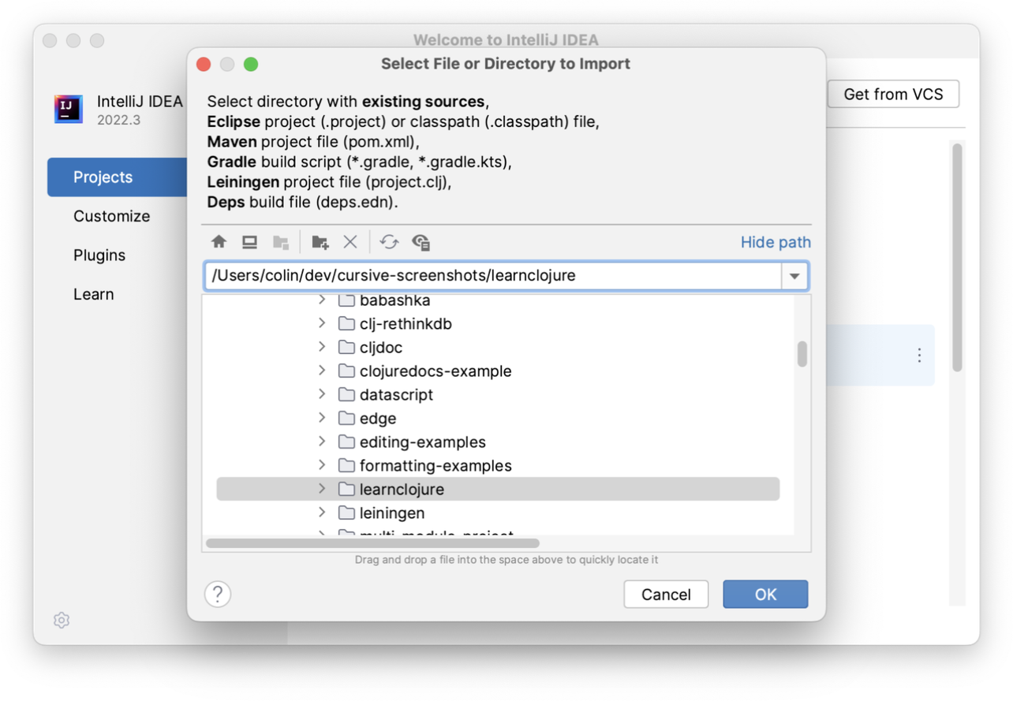1013x701 pixels.
Task: Click the Welcome window vertical scrollbar
Action: pyautogui.click(x=957, y=257)
